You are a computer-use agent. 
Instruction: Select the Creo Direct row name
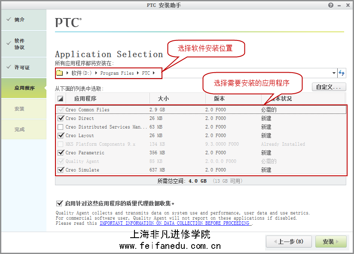point(80,118)
